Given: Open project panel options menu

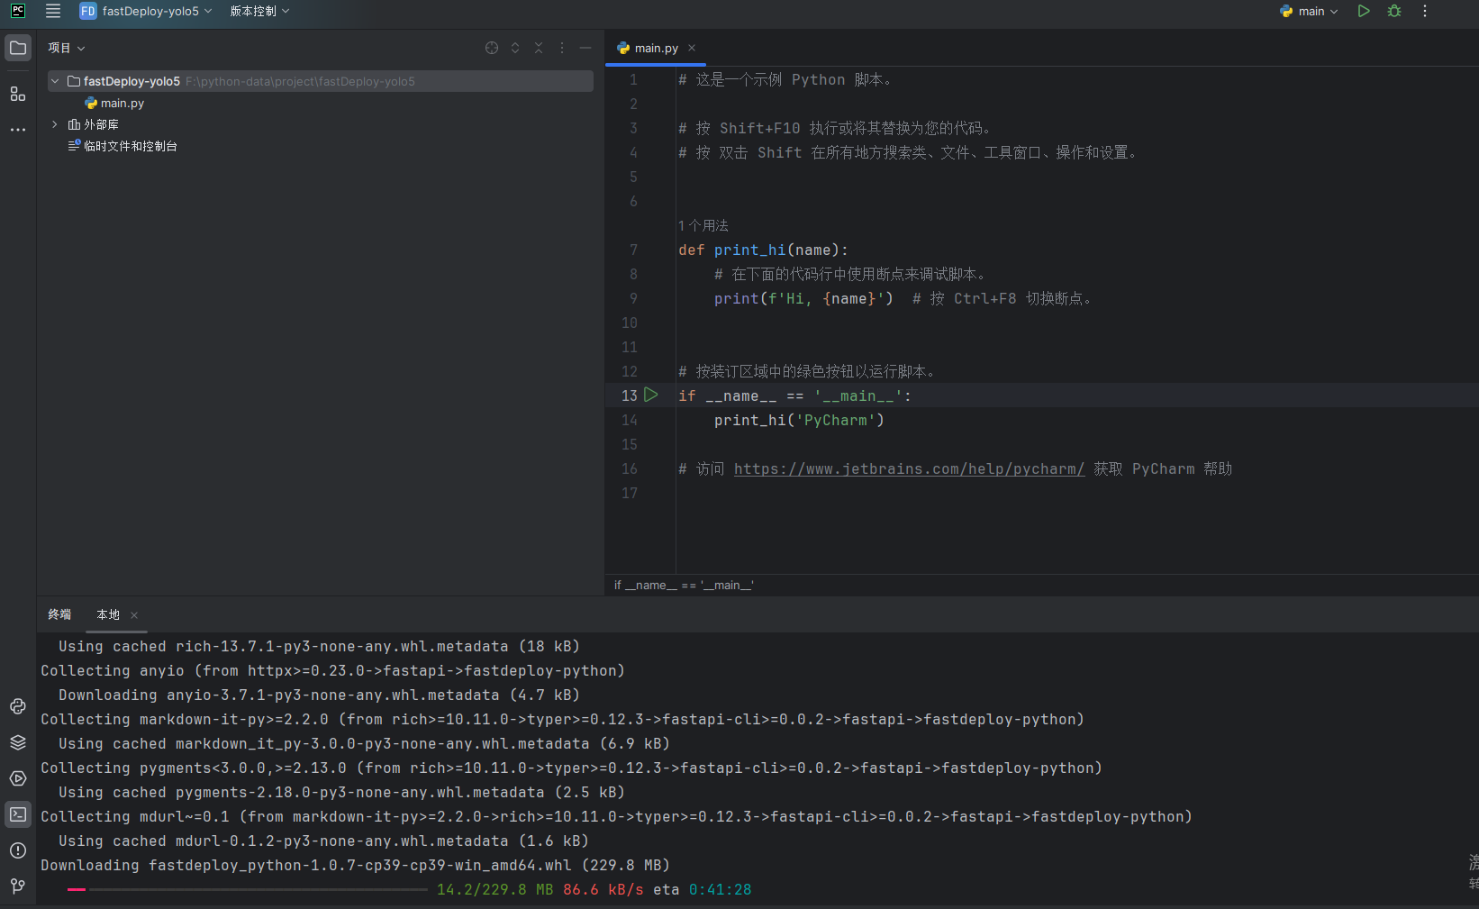Looking at the screenshot, I should 562,48.
